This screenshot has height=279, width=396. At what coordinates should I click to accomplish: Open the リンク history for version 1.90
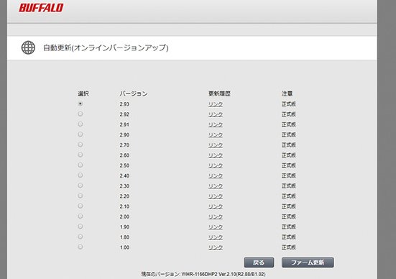click(216, 227)
